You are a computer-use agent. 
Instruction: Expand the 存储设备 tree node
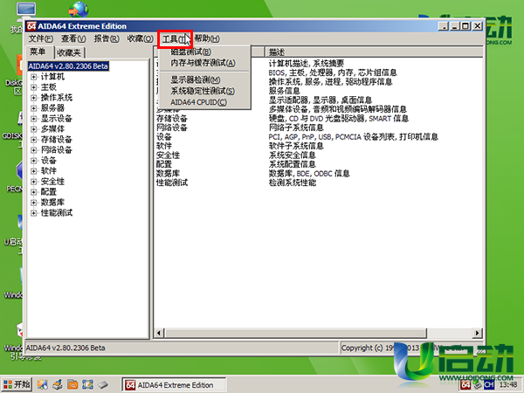pyautogui.click(x=33, y=140)
